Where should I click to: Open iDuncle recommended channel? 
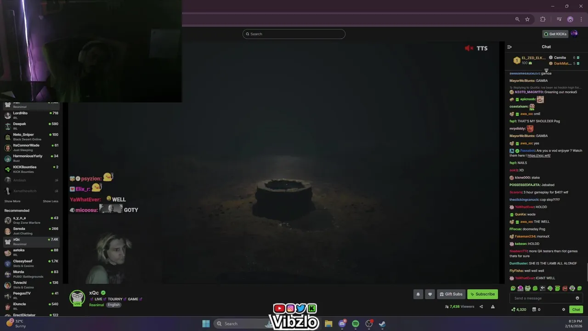(31, 306)
